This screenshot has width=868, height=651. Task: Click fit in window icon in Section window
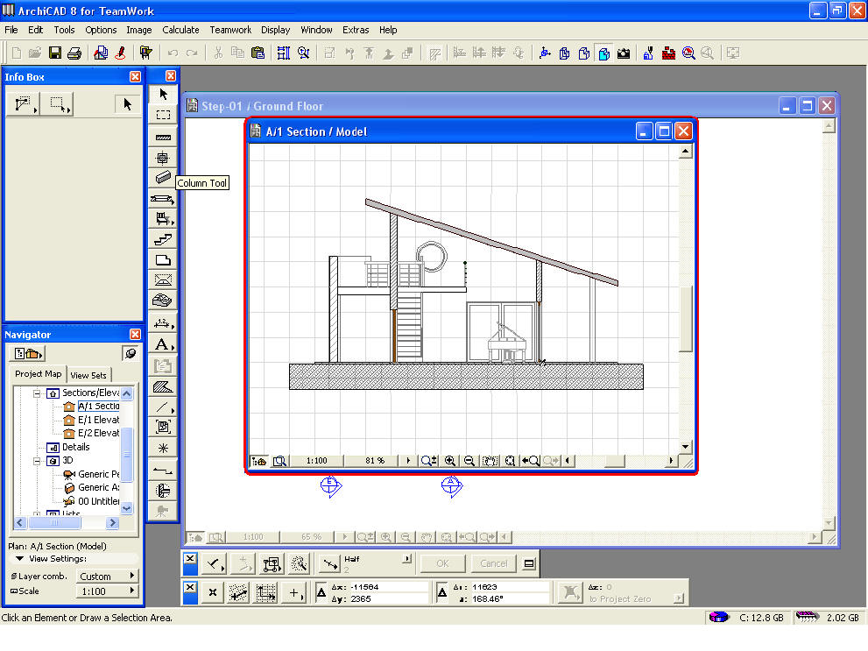click(x=510, y=461)
